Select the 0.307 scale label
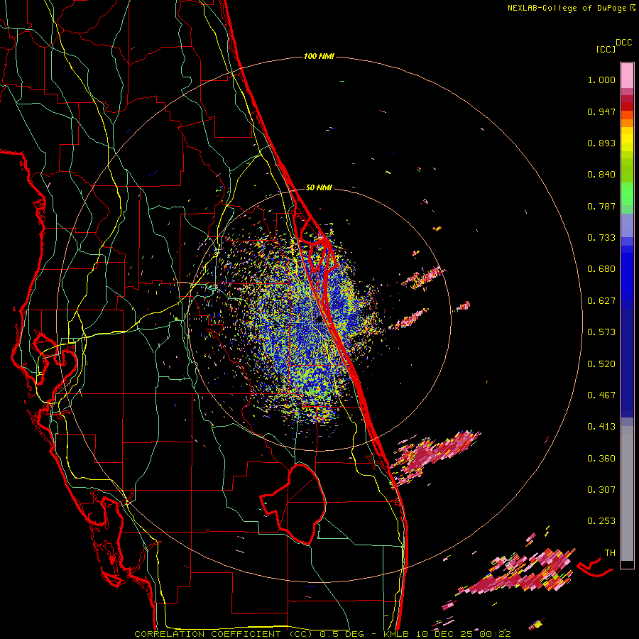Viewport: 639px width, 639px height. [x=601, y=490]
